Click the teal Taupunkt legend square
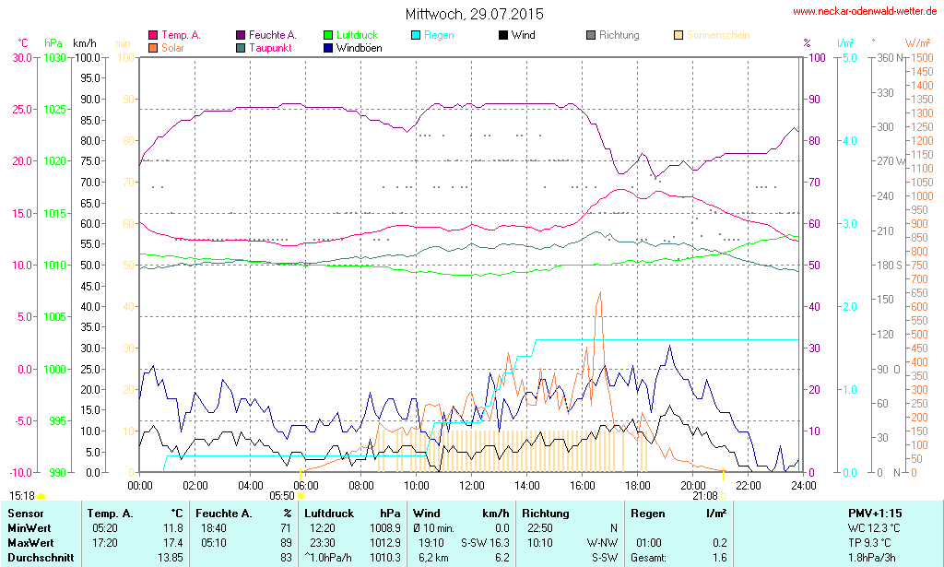Screen dimensions: 944x567 coord(241,47)
